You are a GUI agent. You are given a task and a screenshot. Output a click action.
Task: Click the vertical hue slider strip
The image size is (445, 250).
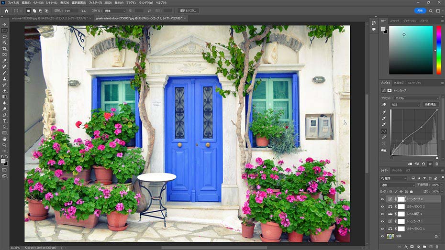coord(438,50)
